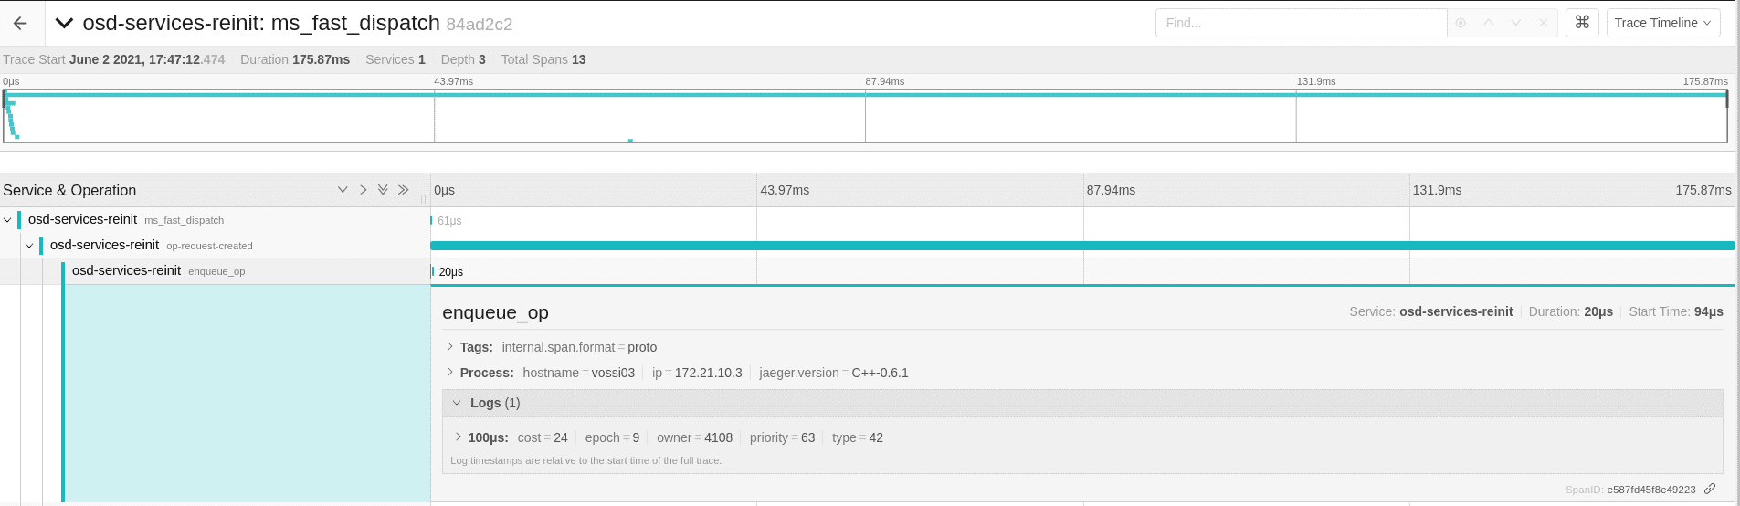Focus the Find search field
Image resolution: width=1740 pixels, height=506 pixels.
coord(1300,23)
